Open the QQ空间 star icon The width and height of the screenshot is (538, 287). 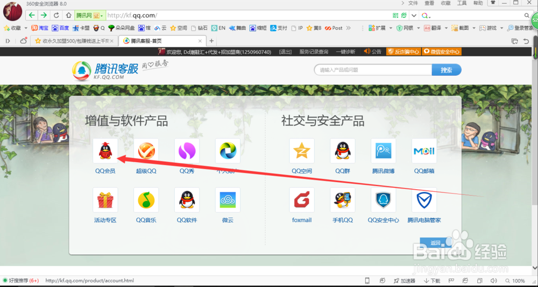pyautogui.click(x=302, y=151)
